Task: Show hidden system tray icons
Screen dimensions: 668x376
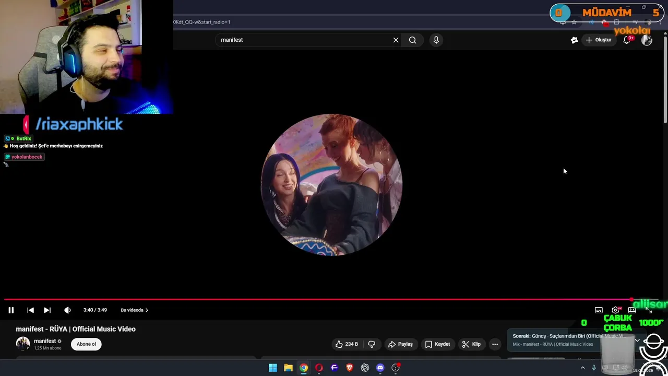Action: [582, 368]
